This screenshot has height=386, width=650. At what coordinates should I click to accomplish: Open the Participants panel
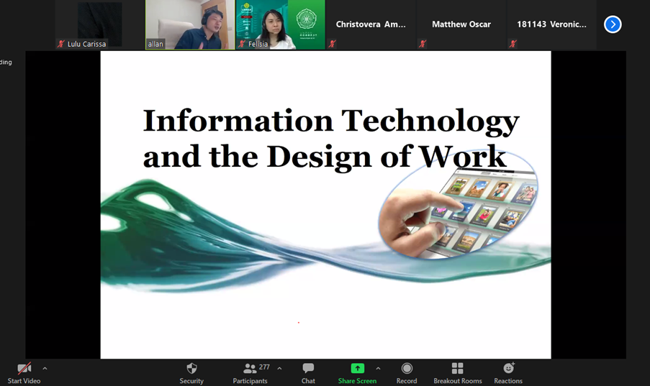click(250, 369)
